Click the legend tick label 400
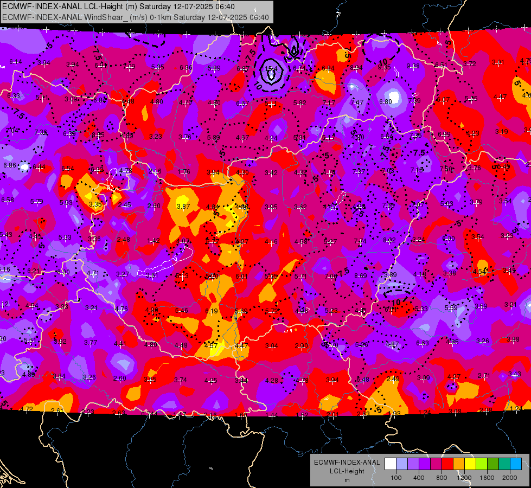The width and height of the screenshot is (531, 488). pyautogui.click(x=419, y=478)
